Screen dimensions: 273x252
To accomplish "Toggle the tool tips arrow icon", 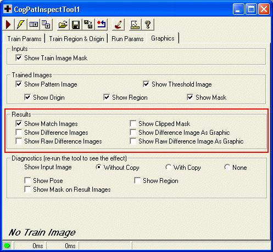I will (x=135, y=25).
